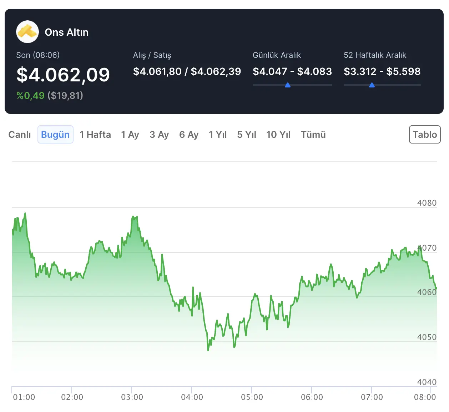This screenshot has width=449, height=412.
Task: Click the chart's lowest dip near 04:00
Action: pyautogui.click(x=208, y=350)
